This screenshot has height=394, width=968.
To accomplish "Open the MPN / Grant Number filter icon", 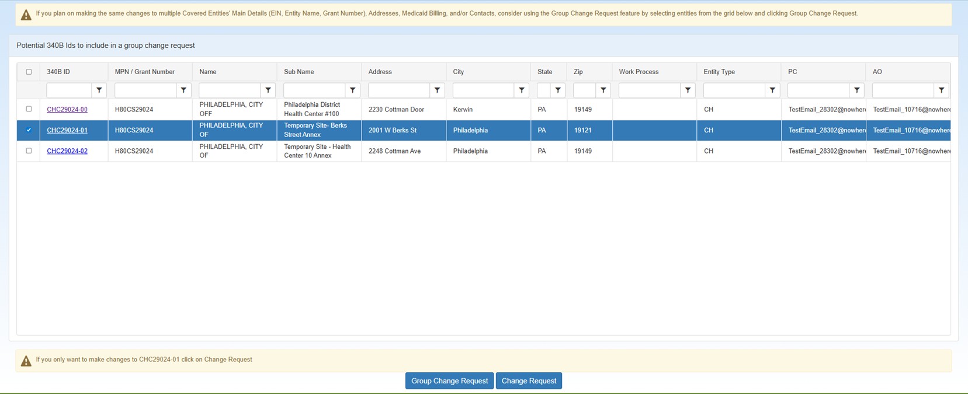I will [183, 90].
